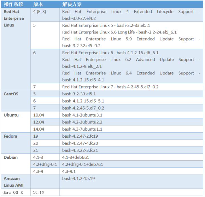The image size is (205, 197).
Task: Click line Red Hat Enterprise Linux 6 - bash-4.1.2-15.el6_5.1
Action: 110,53
